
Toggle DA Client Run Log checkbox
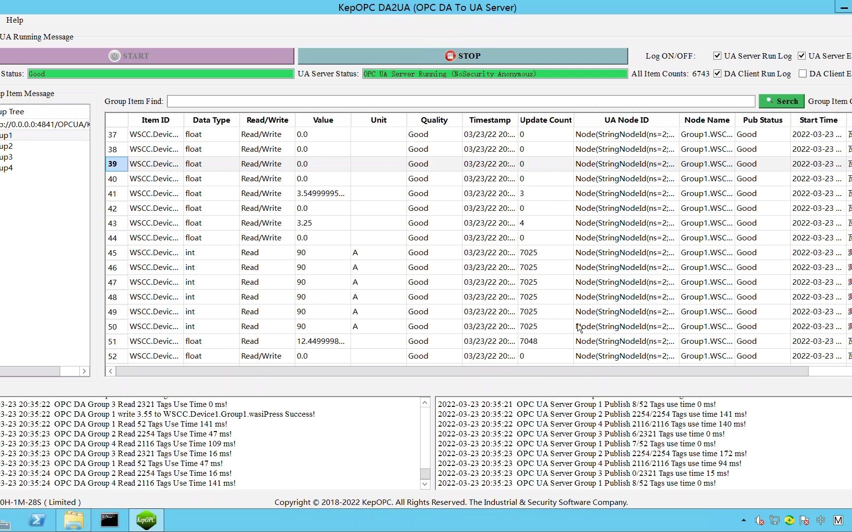pos(717,73)
